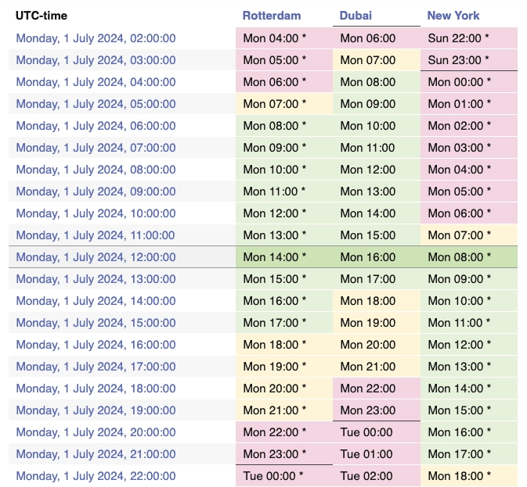The image size is (527, 487).
Task: Click the UTC 05:00:00 time link
Action: (96, 104)
